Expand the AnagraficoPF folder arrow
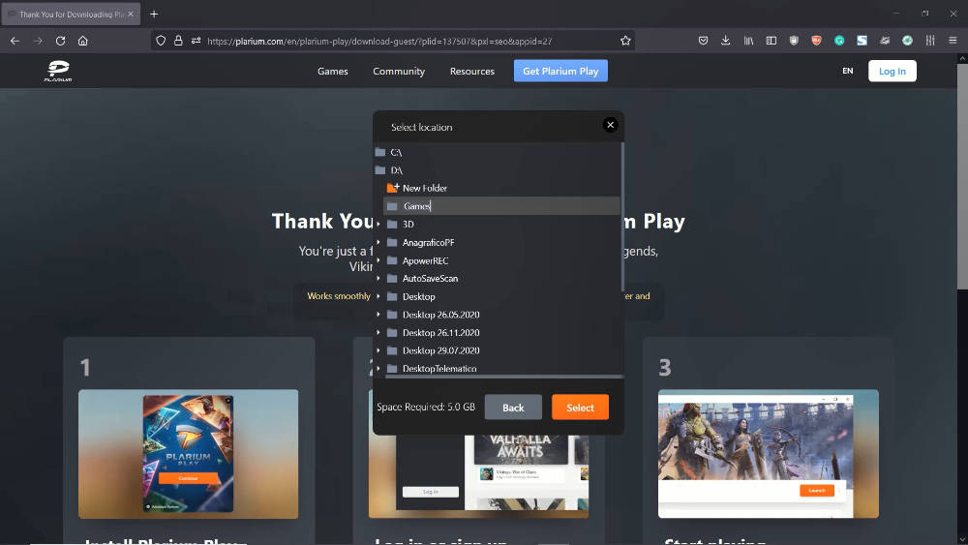This screenshot has height=545, width=968. pyautogui.click(x=378, y=243)
